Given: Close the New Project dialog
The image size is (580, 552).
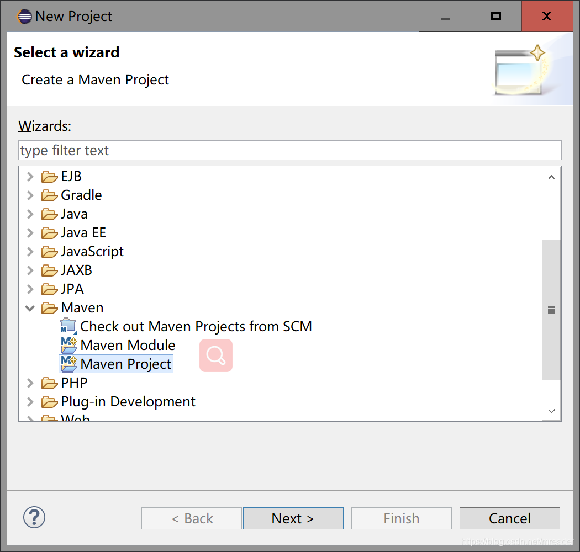Looking at the screenshot, I should click(547, 16).
